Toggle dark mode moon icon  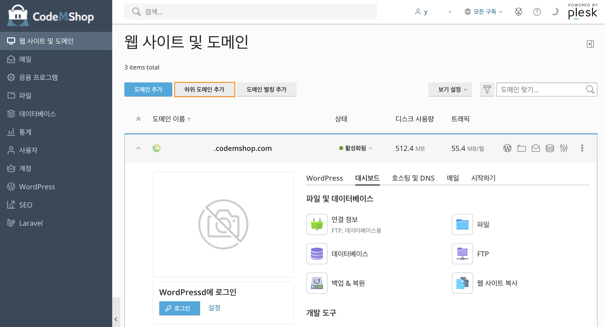[555, 12]
